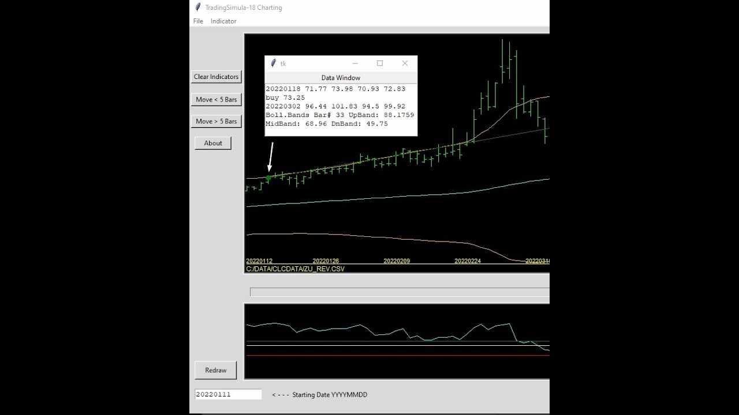The height and width of the screenshot is (415, 739).
Task: Click the 20220209 date axis label
Action: pos(397,261)
